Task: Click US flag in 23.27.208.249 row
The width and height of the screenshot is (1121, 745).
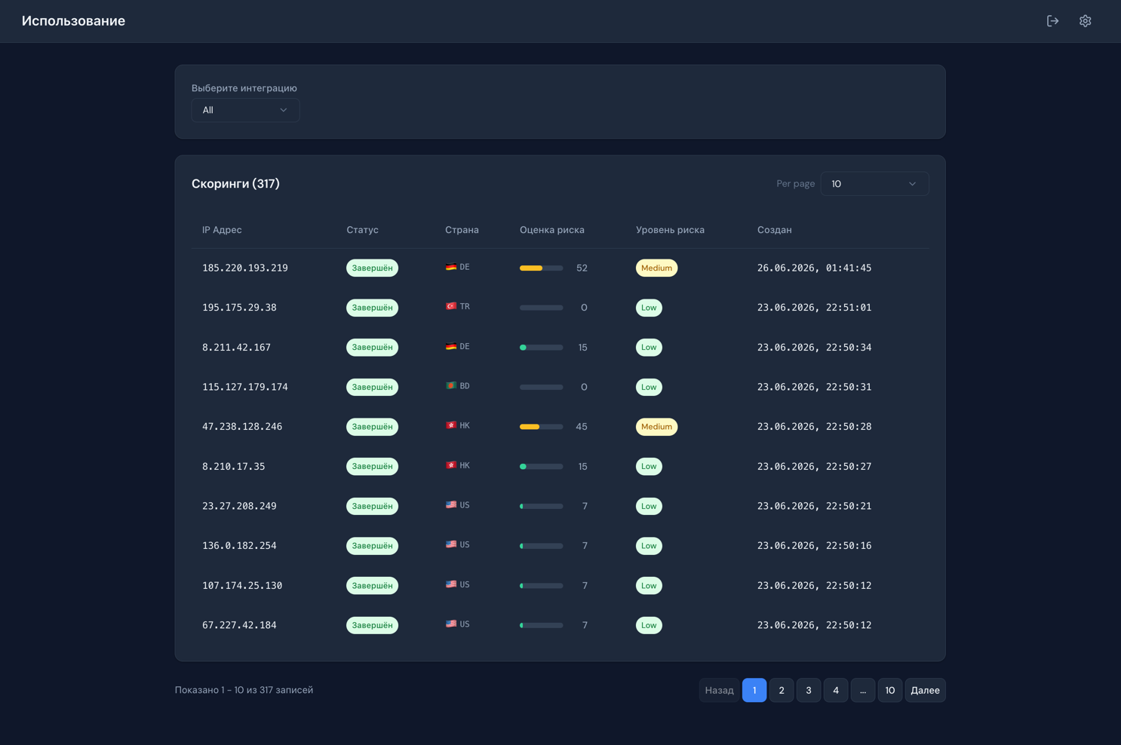Action: [x=451, y=504]
